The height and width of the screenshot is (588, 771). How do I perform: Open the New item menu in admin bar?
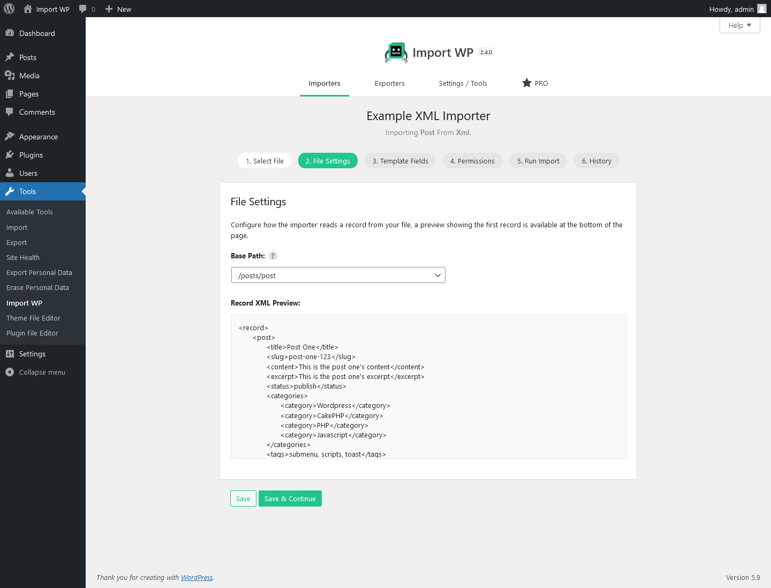118,9
